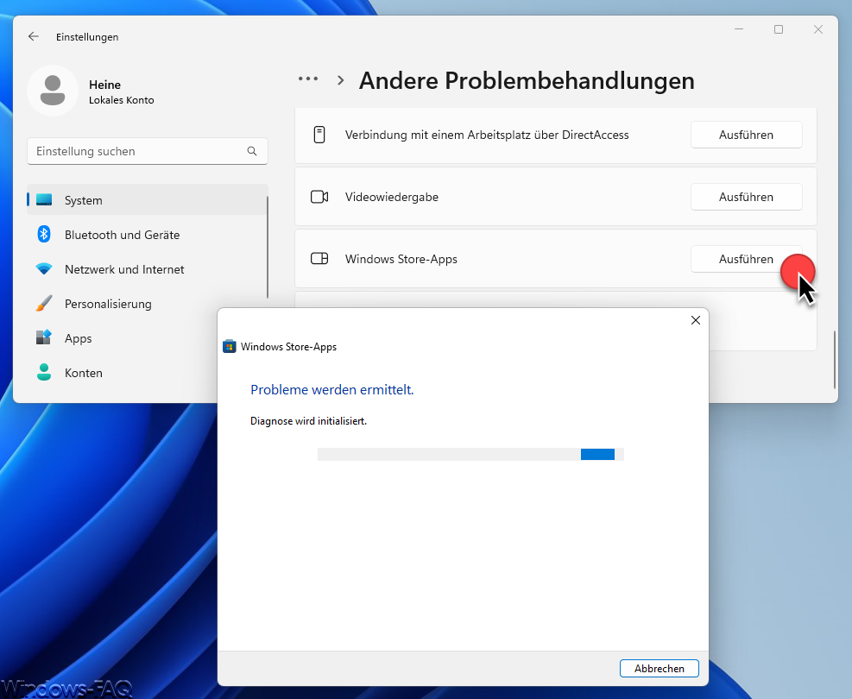Image resolution: width=852 pixels, height=699 pixels.
Task: Click the search magnifier icon
Action: (x=251, y=151)
